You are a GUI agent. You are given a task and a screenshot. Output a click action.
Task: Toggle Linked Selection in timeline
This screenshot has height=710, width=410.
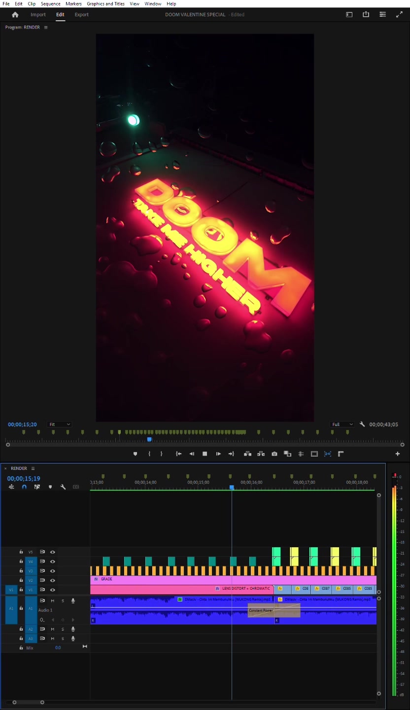pyautogui.click(x=37, y=487)
